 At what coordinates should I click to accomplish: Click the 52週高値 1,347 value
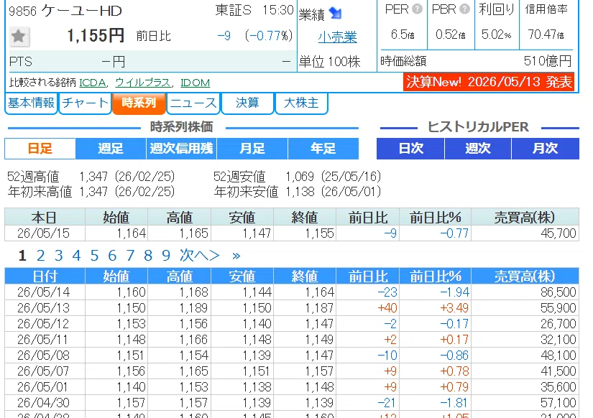[x=93, y=177]
